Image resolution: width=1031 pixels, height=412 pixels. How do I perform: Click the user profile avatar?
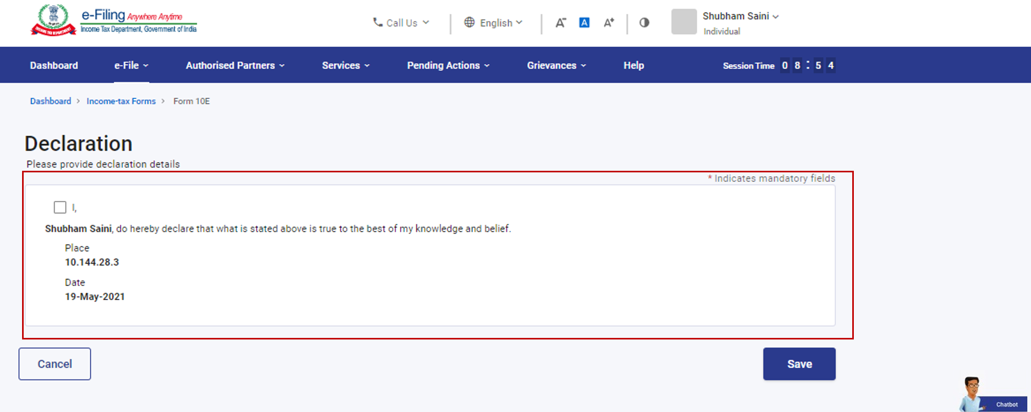click(683, 22)
